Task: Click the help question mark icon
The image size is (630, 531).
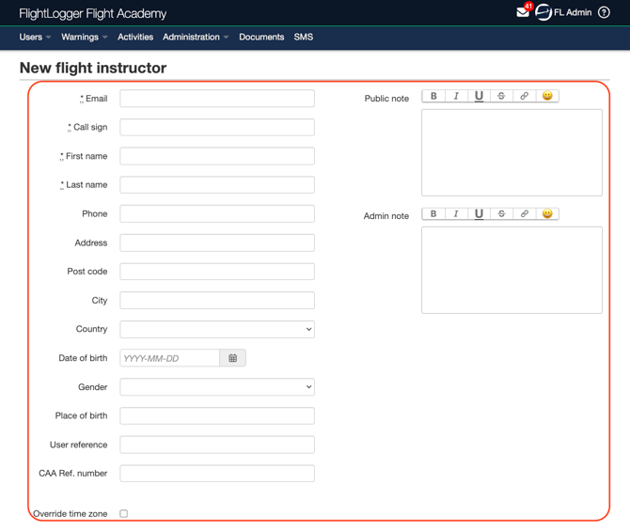Action: pos(604,12)
